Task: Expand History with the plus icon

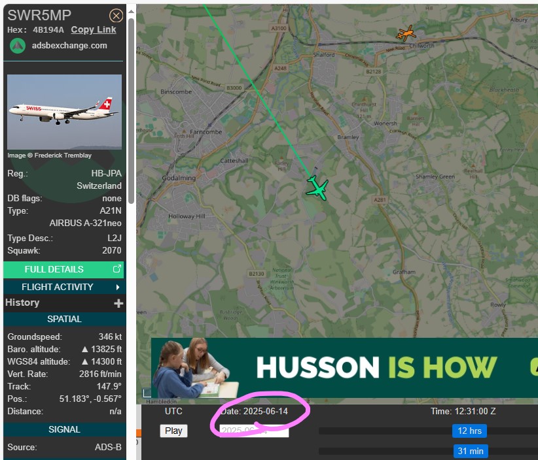Action: pyautogui.click(x=118, y=303)
